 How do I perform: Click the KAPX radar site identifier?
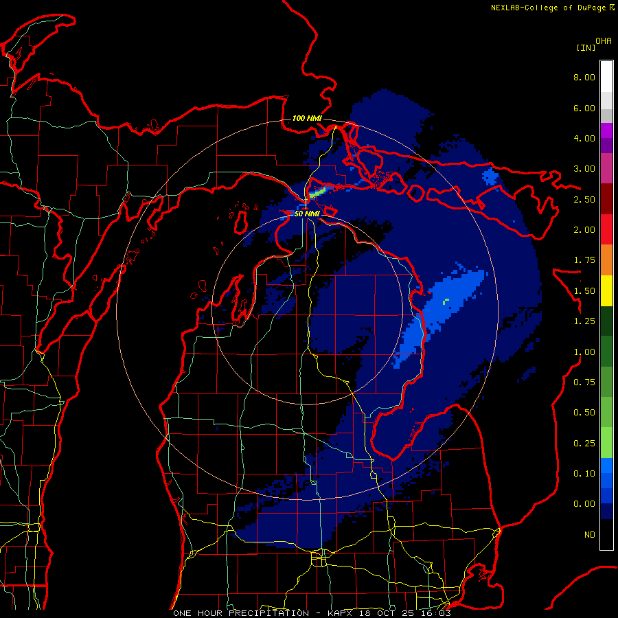pos(341,613)
